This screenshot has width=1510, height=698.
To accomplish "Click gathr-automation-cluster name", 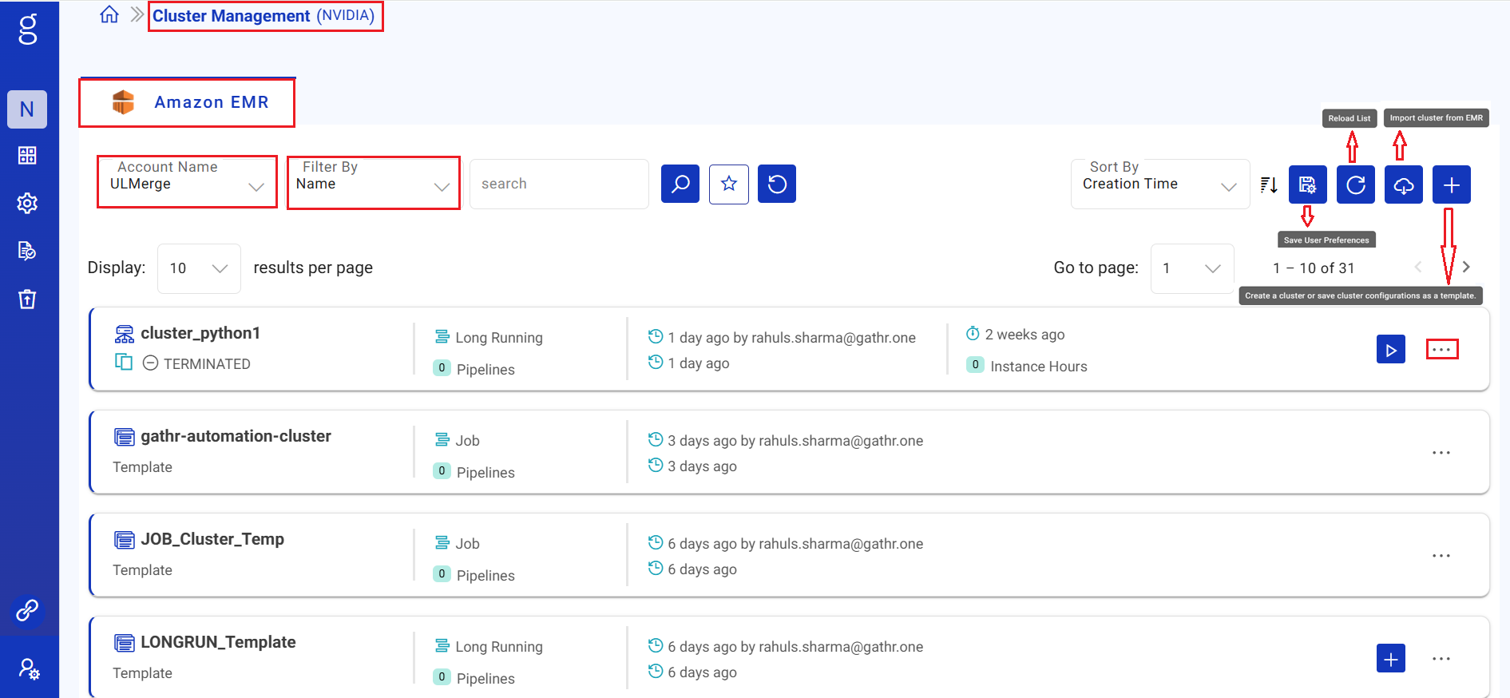I will tap(236, 436).
